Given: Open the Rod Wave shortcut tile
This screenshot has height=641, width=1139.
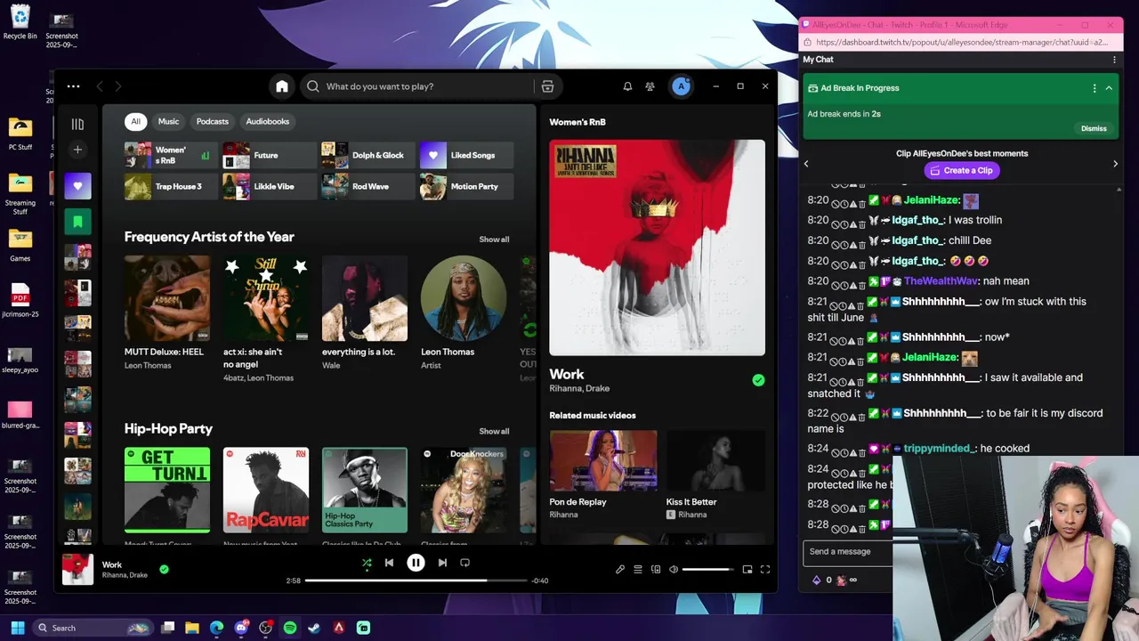Looking at the screenshot, I should pyautogui.click(x=368, y=186).
